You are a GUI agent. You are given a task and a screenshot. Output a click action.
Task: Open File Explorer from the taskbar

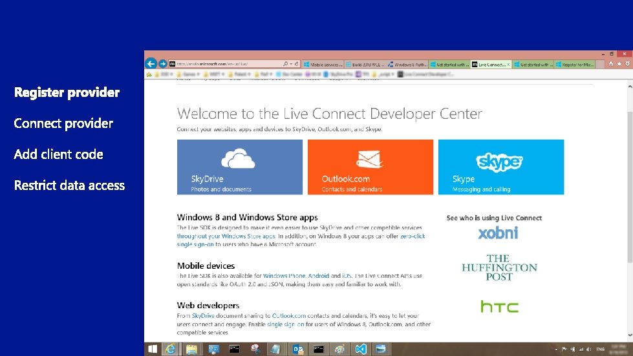click(192, 349)
